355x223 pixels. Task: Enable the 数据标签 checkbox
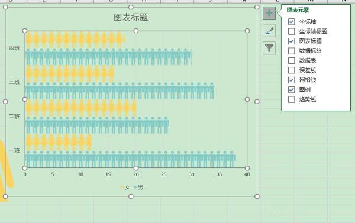point(291,51)
